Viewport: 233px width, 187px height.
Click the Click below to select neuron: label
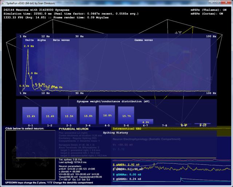click(25, 128)
